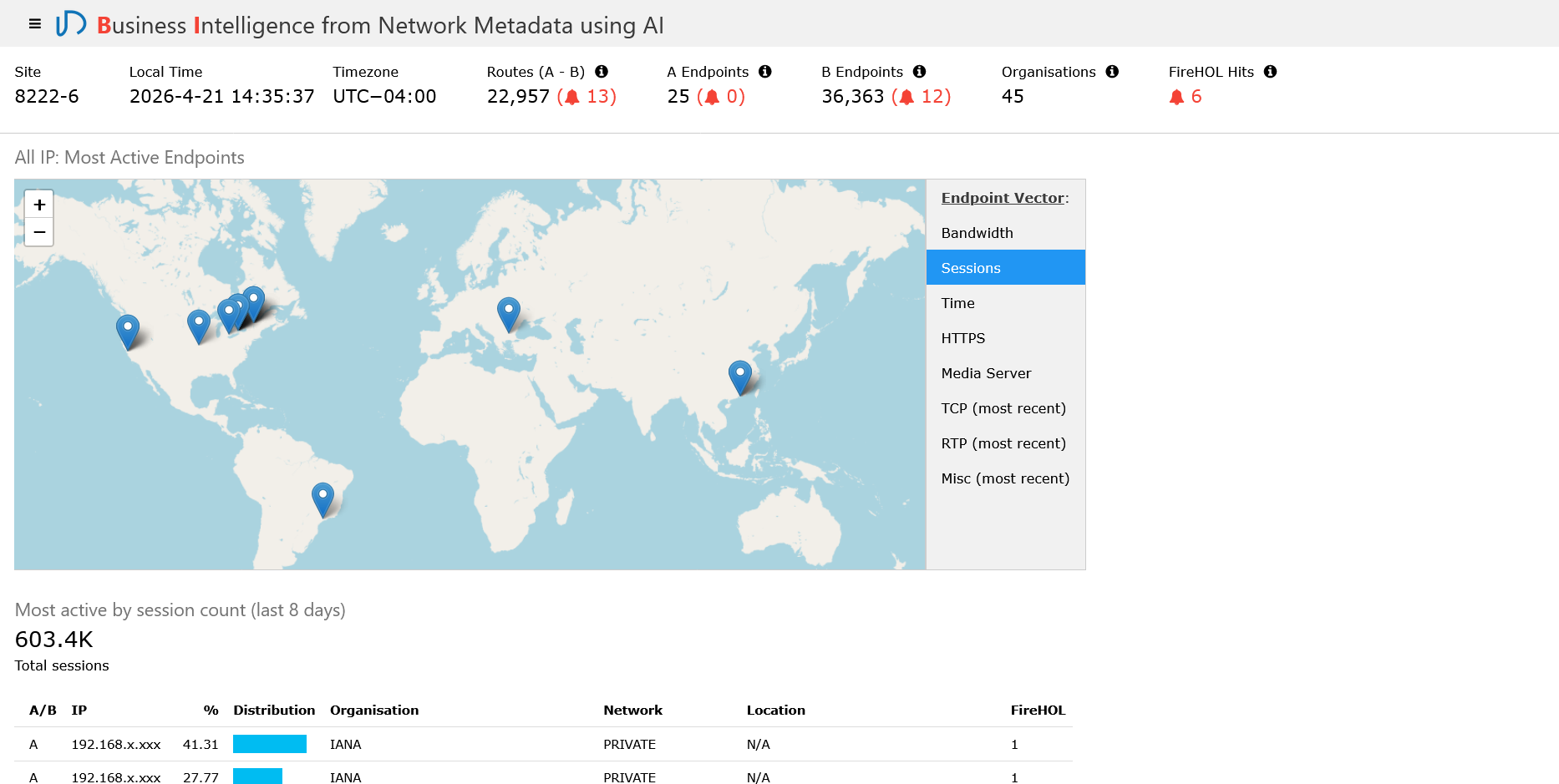
Task: Click the Location column header
Action: pos(775,711)
